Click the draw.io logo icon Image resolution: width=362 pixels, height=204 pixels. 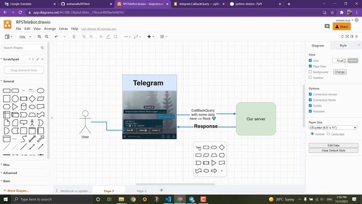tap(7, 24)
